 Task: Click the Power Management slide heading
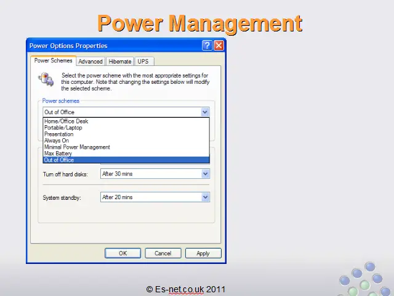coord(199,23)
